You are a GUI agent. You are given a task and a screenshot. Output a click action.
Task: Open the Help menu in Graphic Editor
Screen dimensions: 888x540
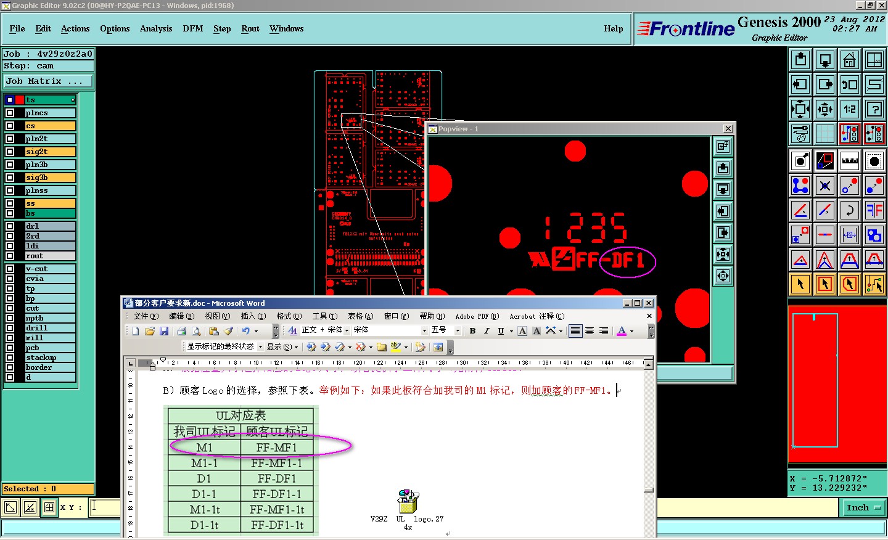coord(614,28)
